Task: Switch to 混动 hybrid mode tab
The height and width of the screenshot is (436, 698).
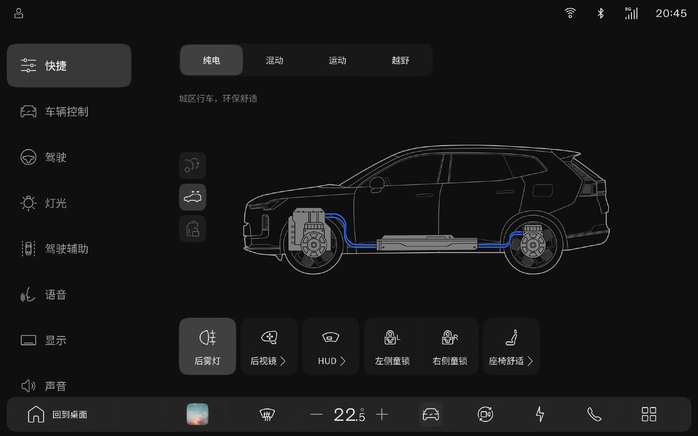Action: point(274,60)
